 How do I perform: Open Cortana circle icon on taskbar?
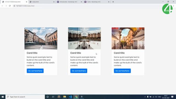click(48, 97)
